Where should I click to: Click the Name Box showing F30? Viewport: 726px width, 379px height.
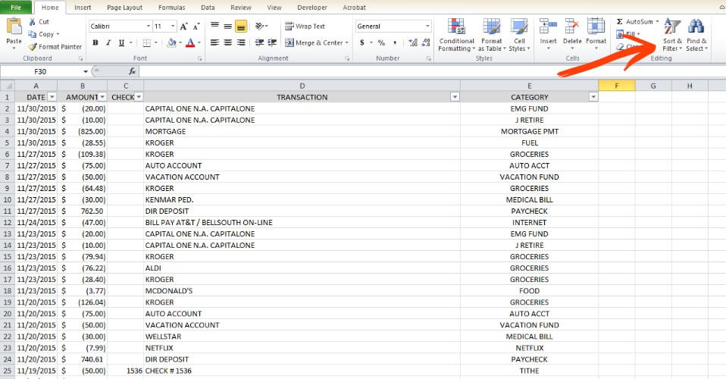click(41, 71)
